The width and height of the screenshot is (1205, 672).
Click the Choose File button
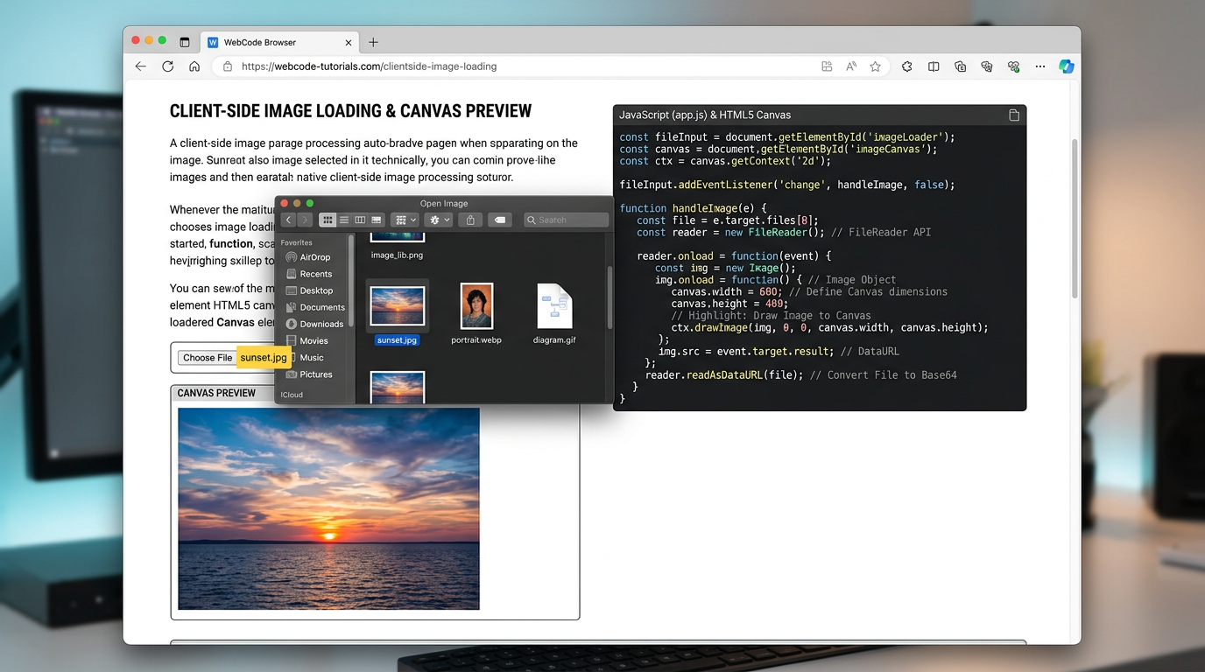tap(208, 358)
